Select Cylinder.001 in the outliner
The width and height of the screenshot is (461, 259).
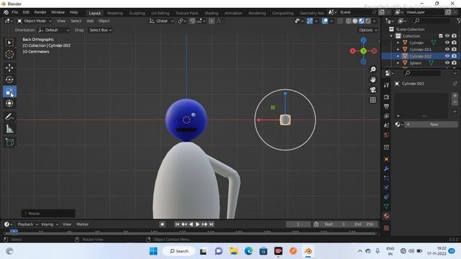(420, 50)
